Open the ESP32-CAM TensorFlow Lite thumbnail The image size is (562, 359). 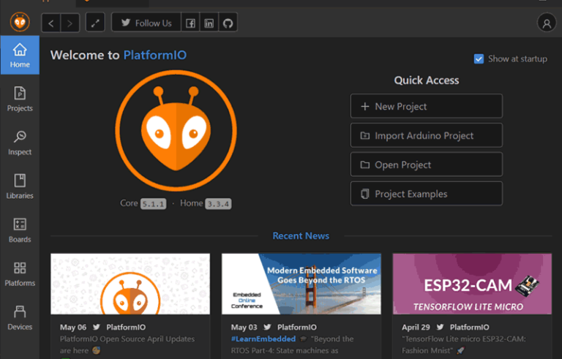click(473, 284)
